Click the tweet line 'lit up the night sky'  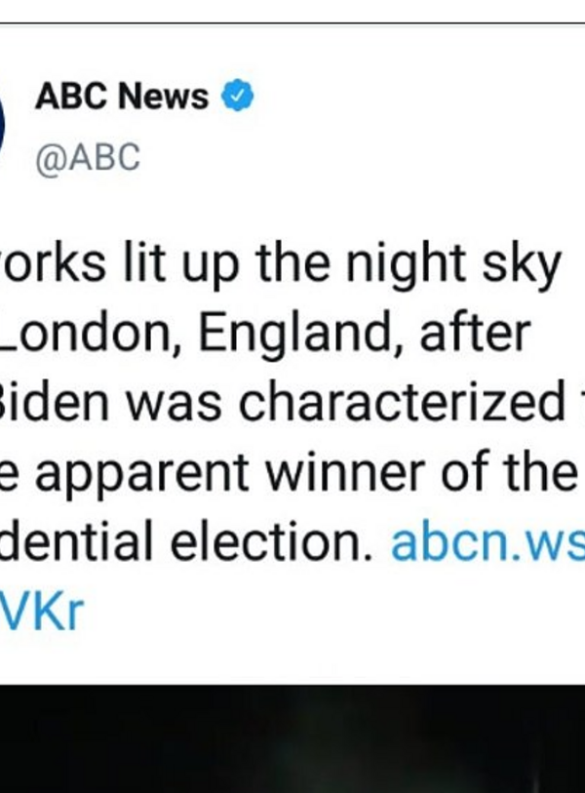[x=283, y=266]
